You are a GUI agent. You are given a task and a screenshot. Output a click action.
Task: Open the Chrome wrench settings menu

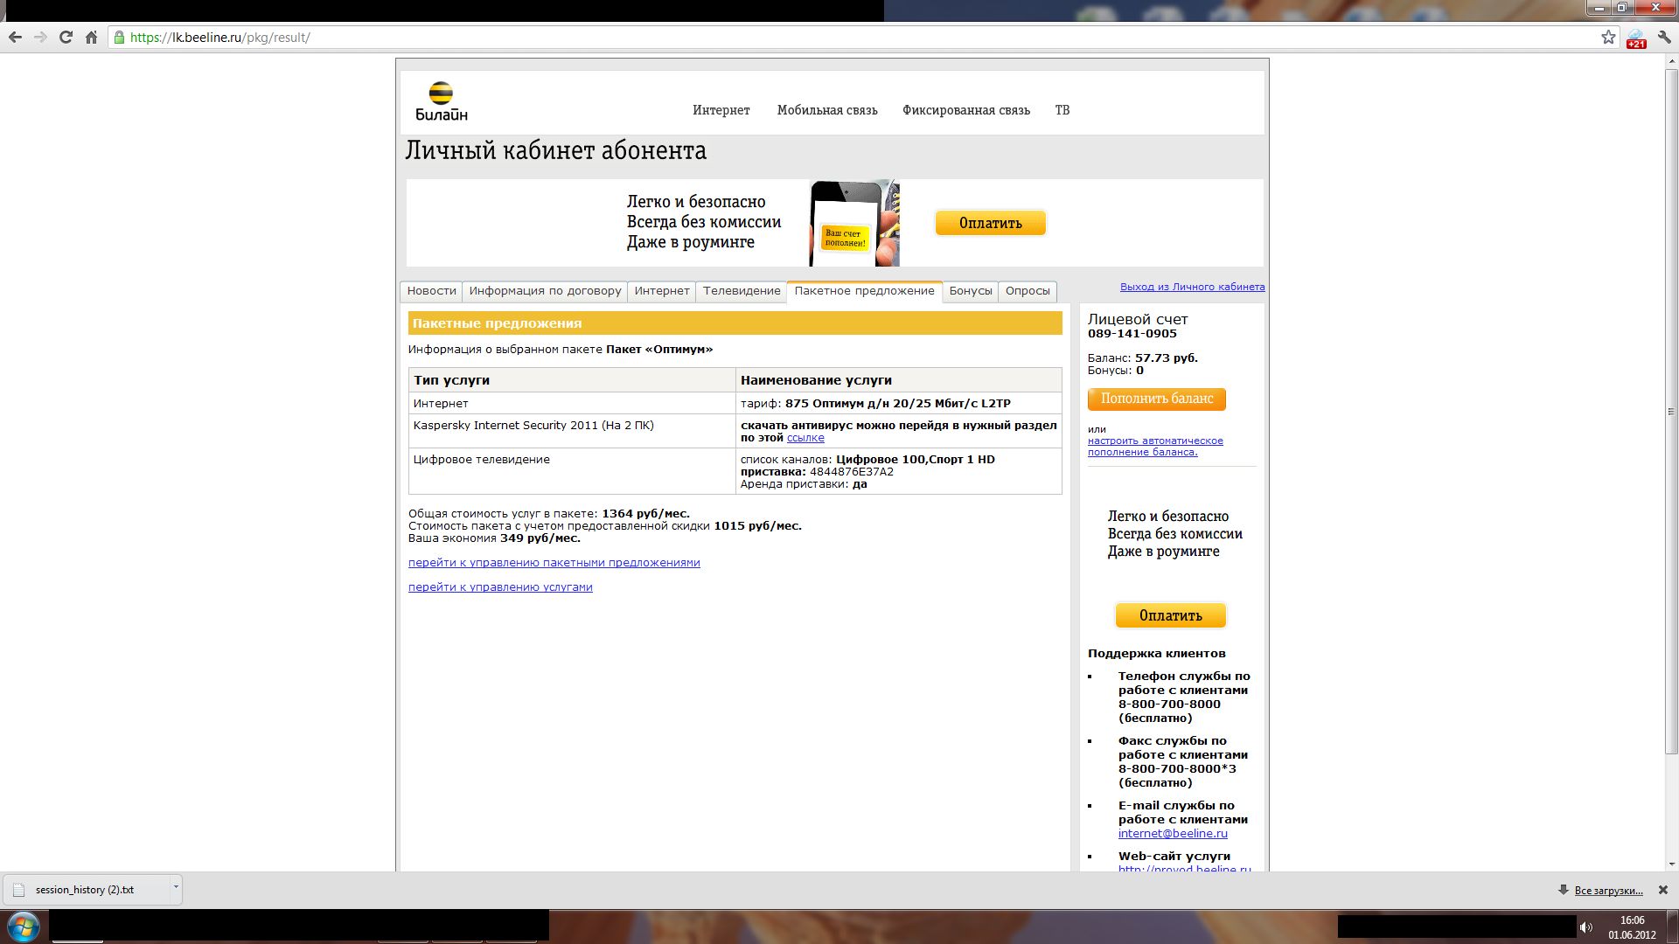(1663, 38)
